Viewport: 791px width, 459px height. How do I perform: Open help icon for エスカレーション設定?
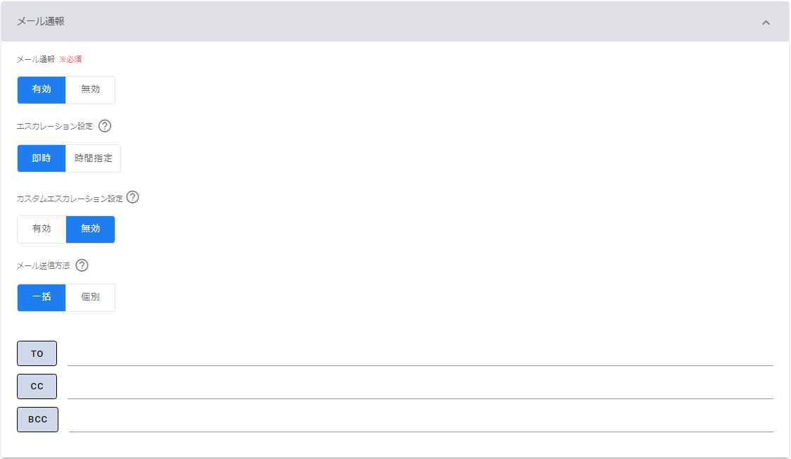105,126
